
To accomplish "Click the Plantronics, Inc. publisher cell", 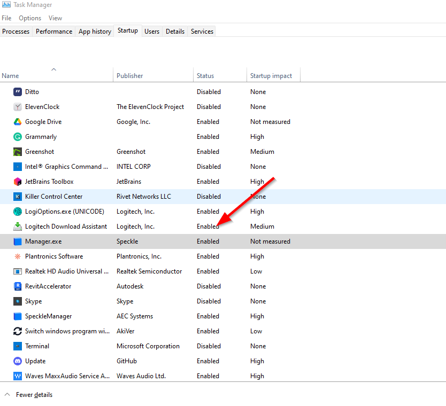I will tap(139, 256).
